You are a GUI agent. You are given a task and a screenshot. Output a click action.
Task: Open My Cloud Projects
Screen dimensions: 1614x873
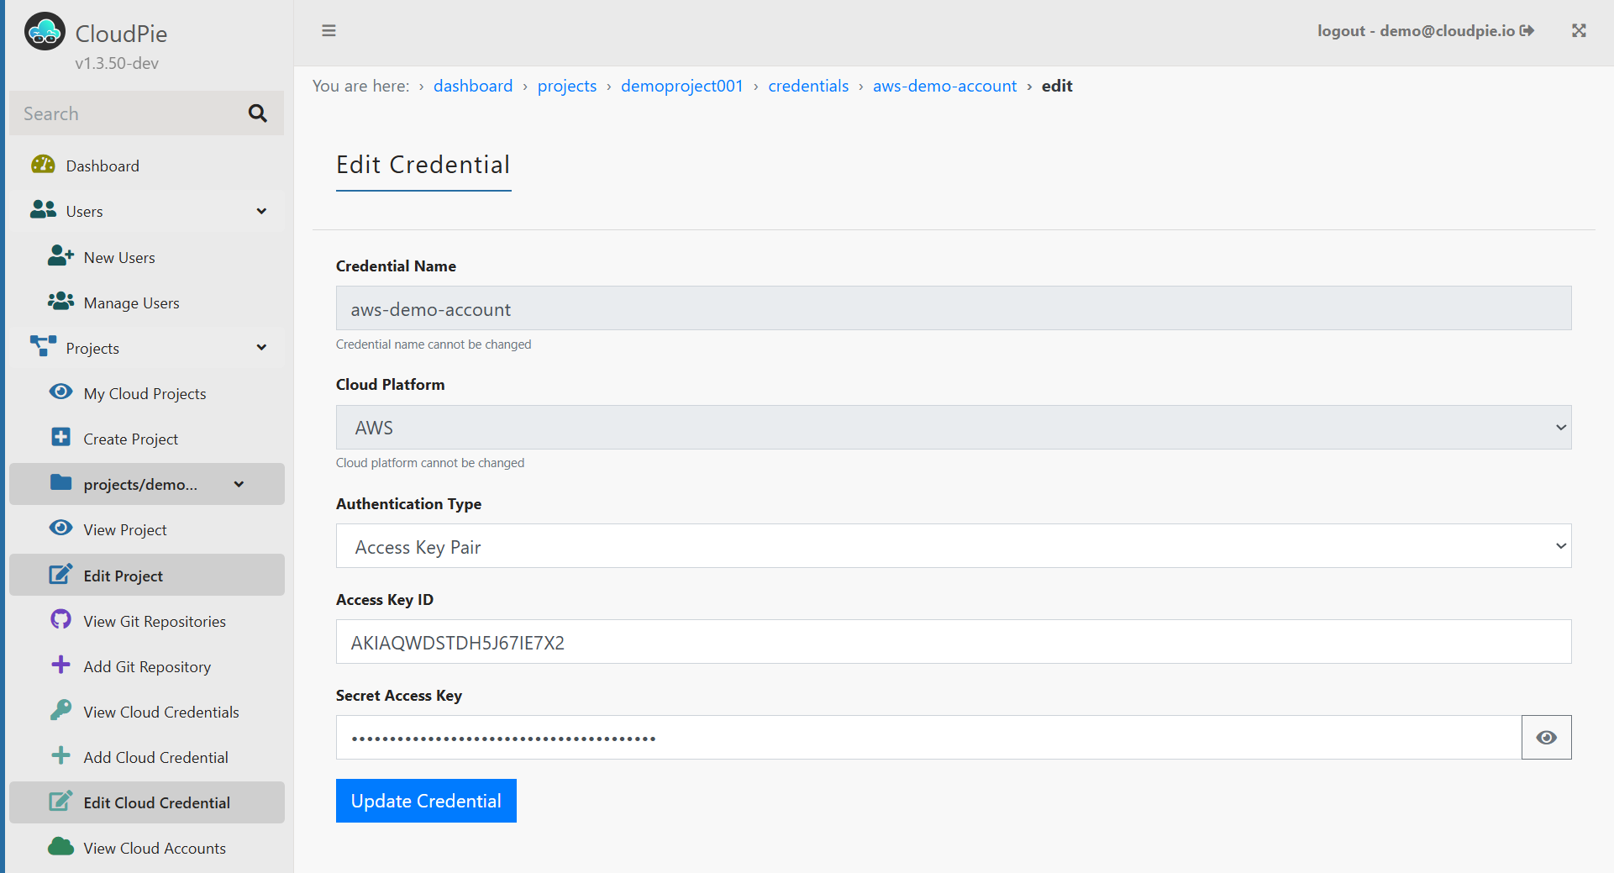pos(146,393)
